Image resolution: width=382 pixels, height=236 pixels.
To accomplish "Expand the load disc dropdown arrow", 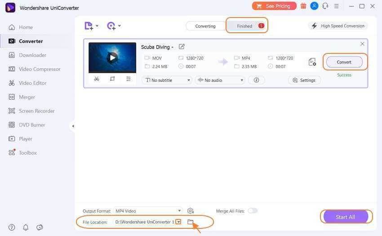I will [x=120, y=26].
